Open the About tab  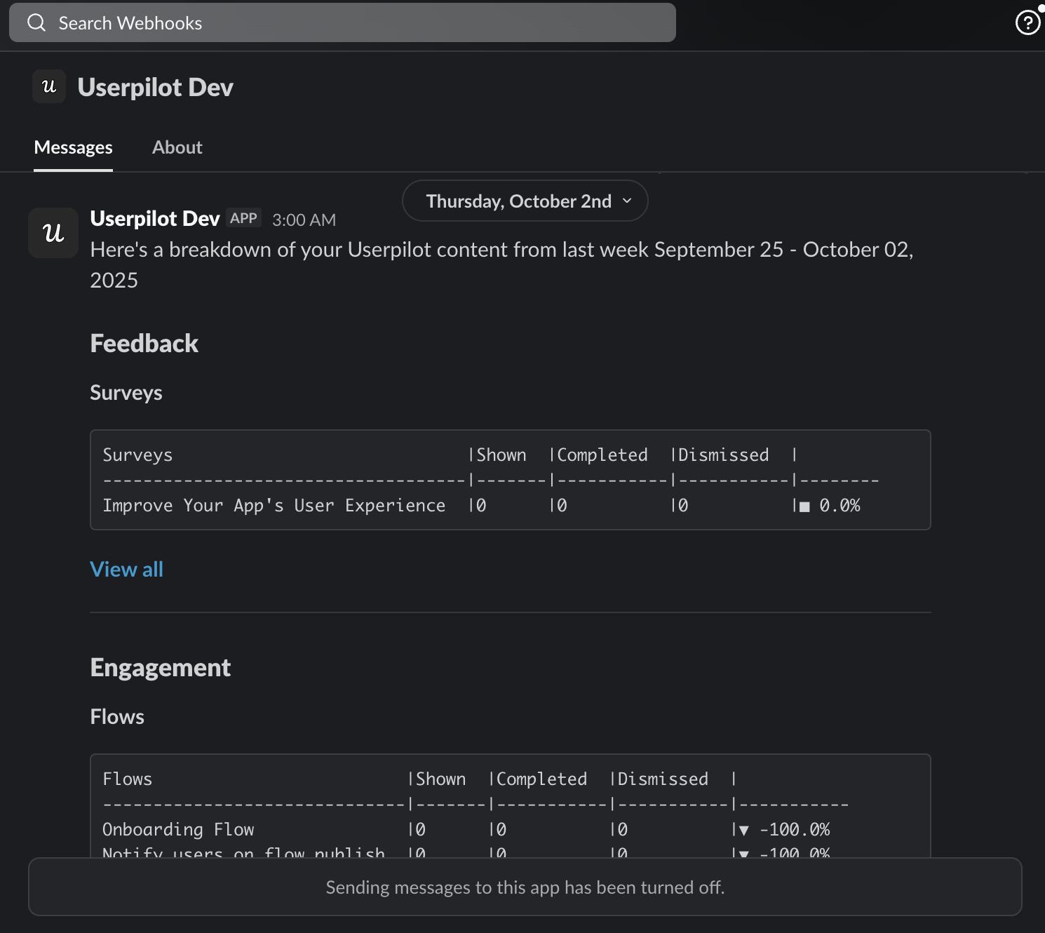[x=177, y=147]
